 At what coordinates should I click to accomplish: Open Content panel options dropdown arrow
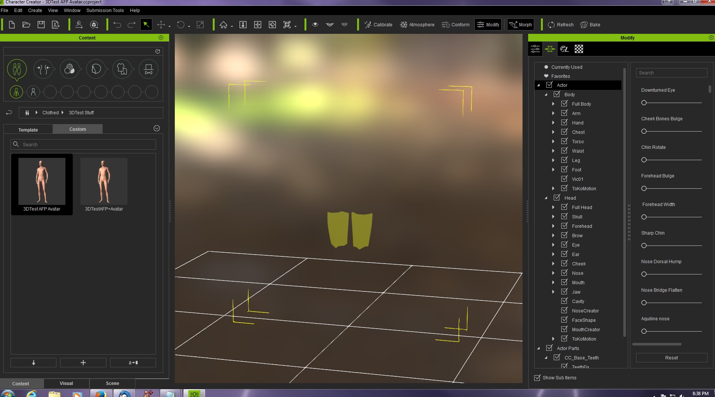(157, 129)
